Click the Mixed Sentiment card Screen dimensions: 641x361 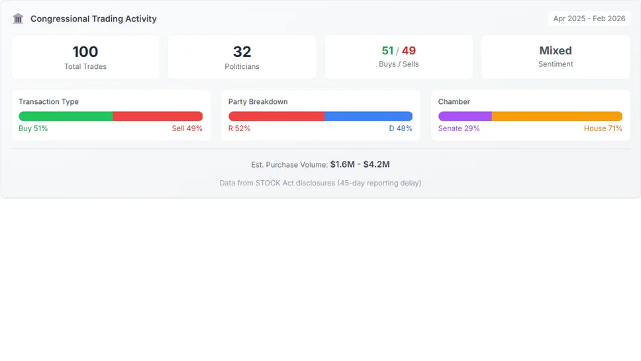555,57
